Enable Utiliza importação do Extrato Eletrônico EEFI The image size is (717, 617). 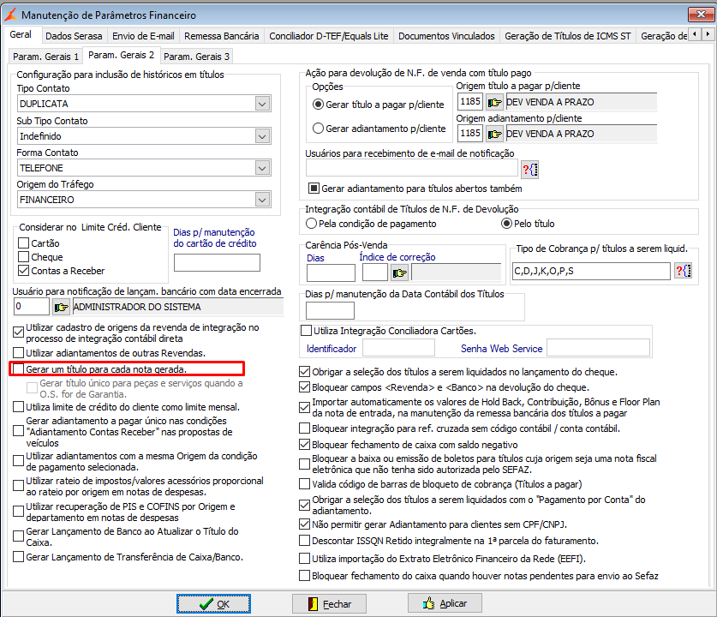click(x=305, y=558)
